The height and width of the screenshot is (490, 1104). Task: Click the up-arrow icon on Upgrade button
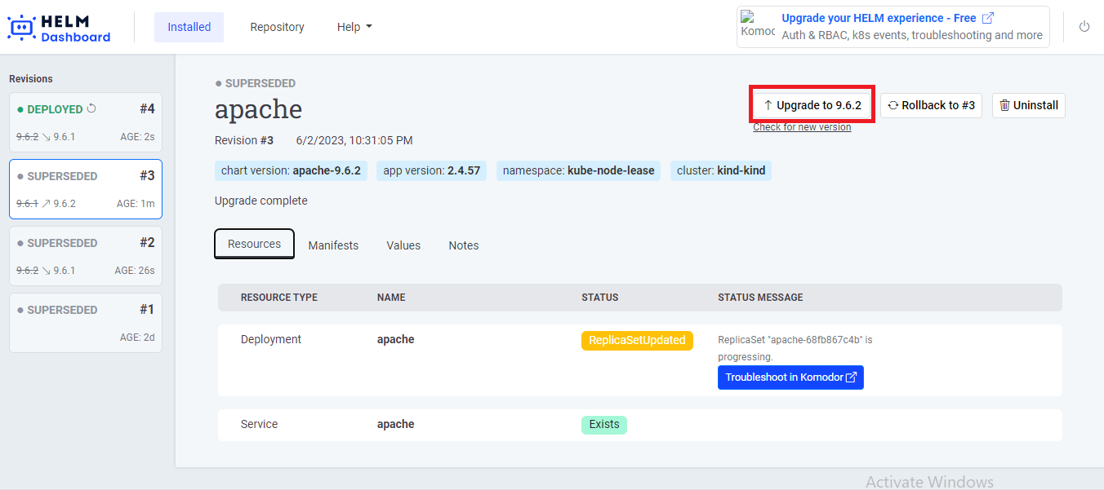click(x=768, y=105)
